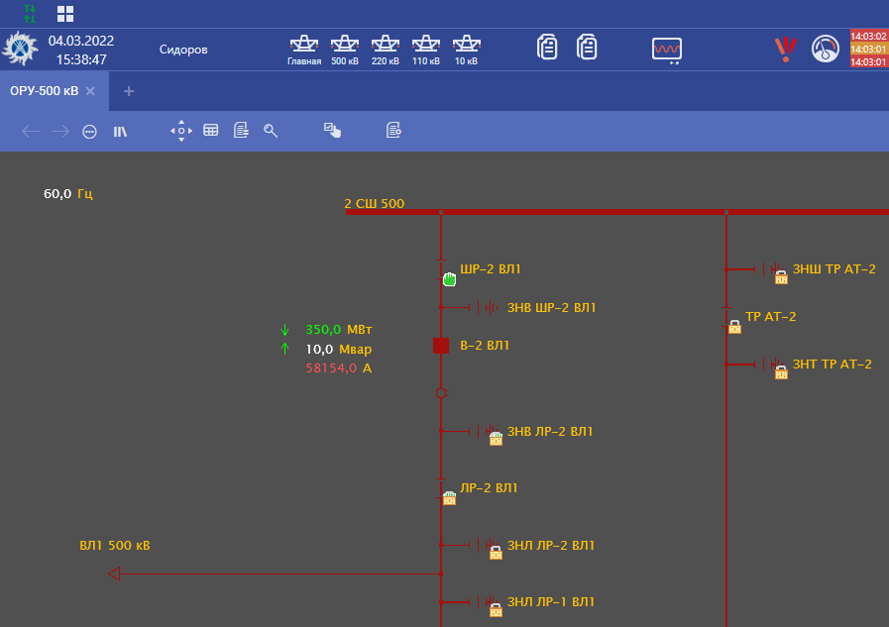Switch to the ОРУ-500 кВ tab
The height and width of the screenshot is (627, 889).
click(x=44, y=91)
